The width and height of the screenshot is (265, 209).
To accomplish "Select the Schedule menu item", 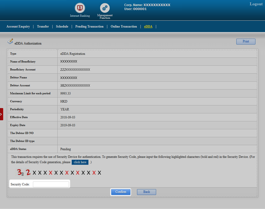I will pos(62,26).
